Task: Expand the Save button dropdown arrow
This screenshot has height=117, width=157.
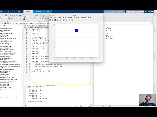Action: pyautogui.click(x=6, y=19)
